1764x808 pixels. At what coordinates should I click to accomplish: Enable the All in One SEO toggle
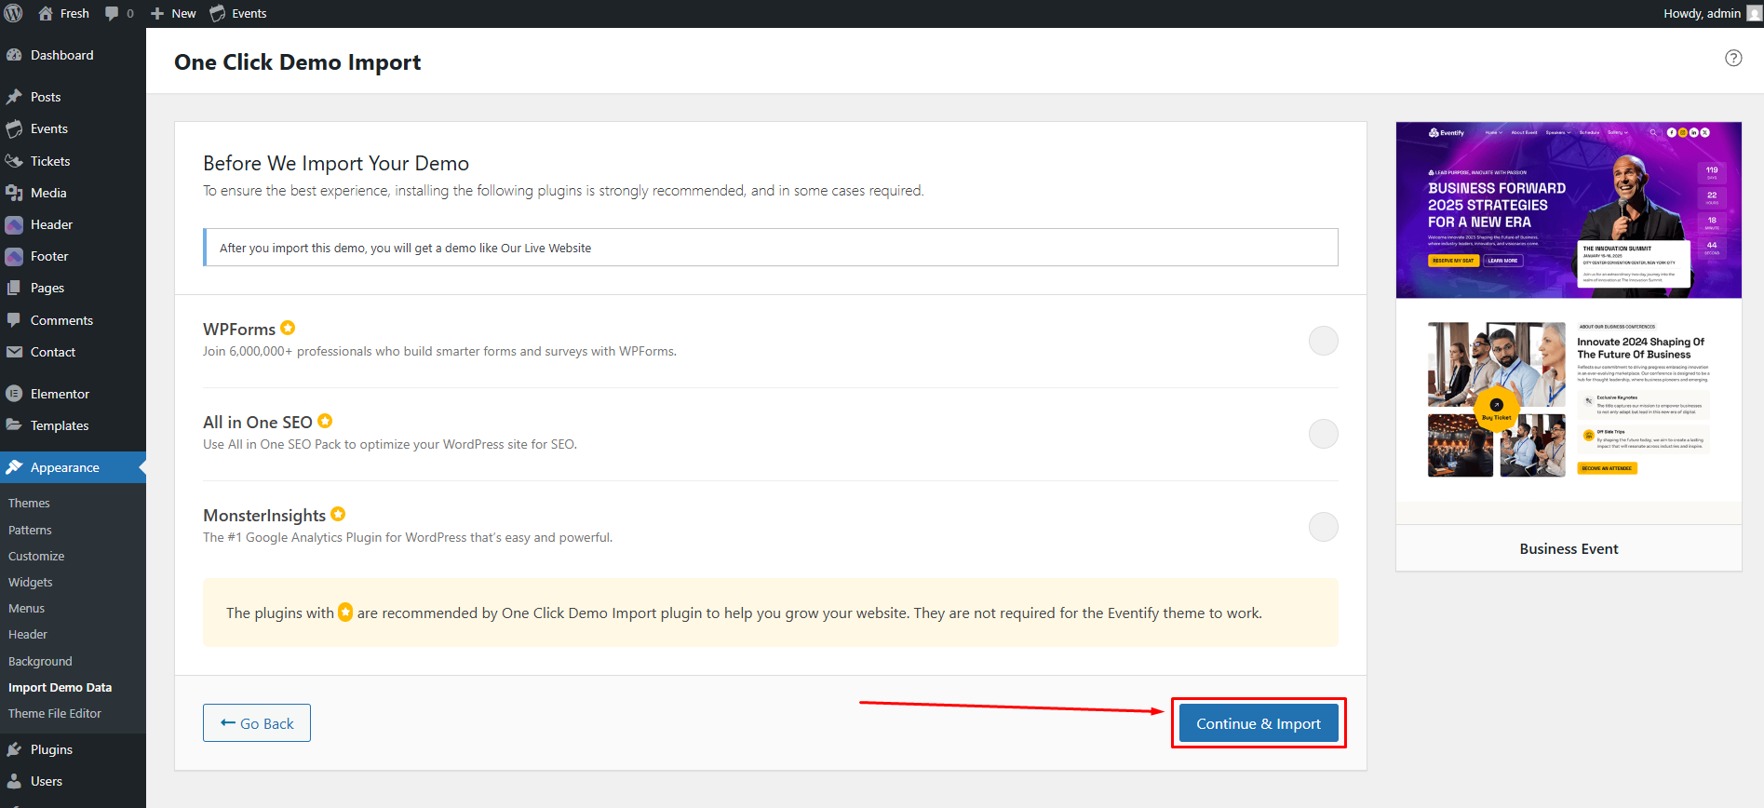tap(1323, 434)
